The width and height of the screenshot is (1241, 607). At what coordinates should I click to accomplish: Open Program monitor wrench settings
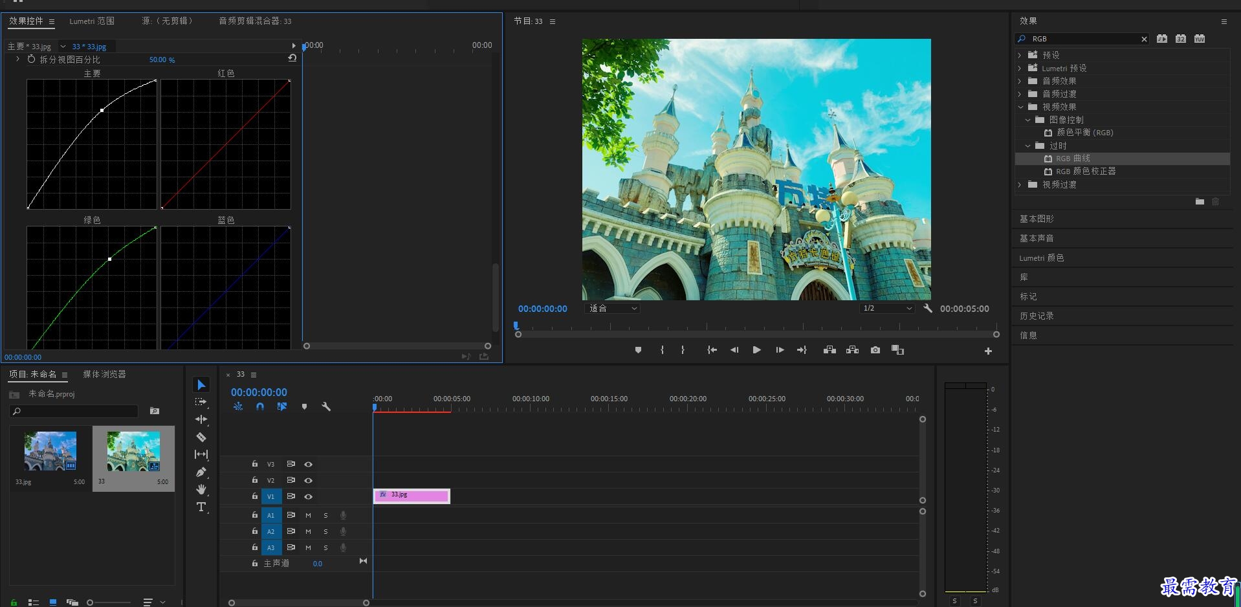click(927, 309)
